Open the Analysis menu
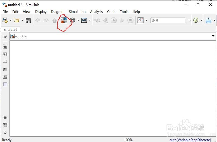The height and width of the screenshot is (142, 217). point(96,12)
